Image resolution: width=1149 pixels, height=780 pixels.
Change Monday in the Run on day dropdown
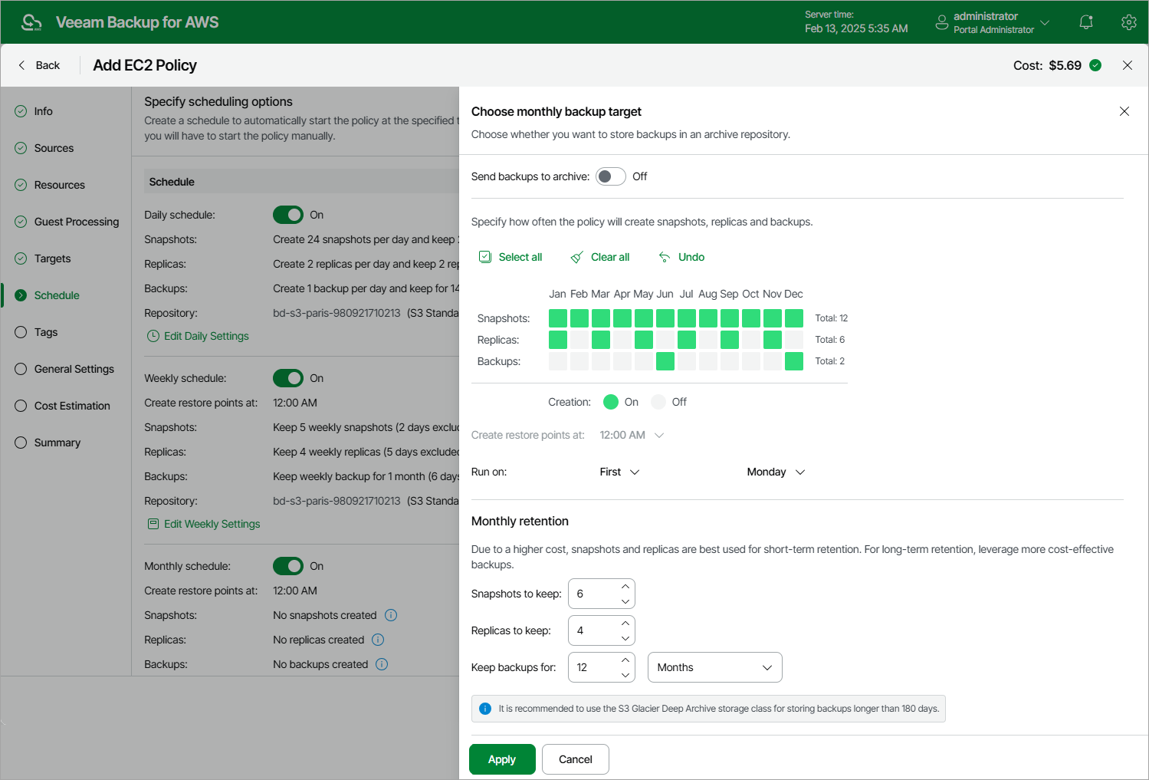point(774,472)
